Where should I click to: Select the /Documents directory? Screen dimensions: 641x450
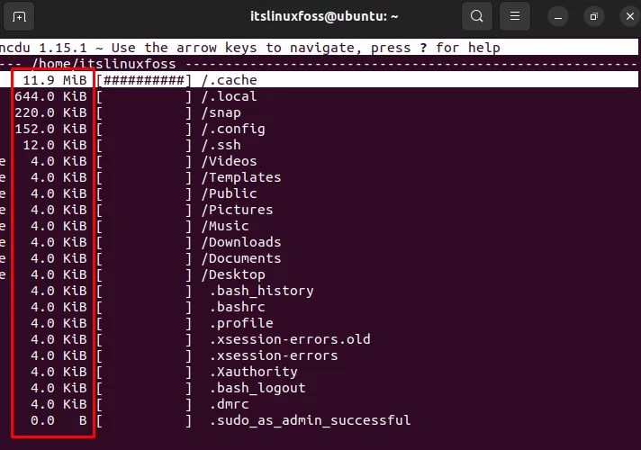pos(241,258)
